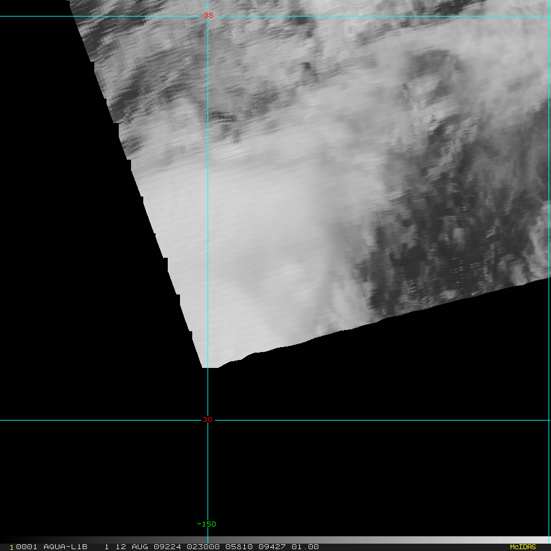Image resolution: width=551 pixels, height=551 pixels.
Task: Click the green -150 longitude label
Action: tap(206, 524)
